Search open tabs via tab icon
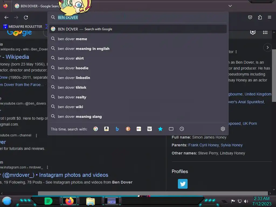 pos(171,129)
